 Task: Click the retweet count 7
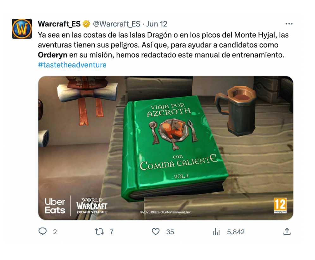[112, 232]
